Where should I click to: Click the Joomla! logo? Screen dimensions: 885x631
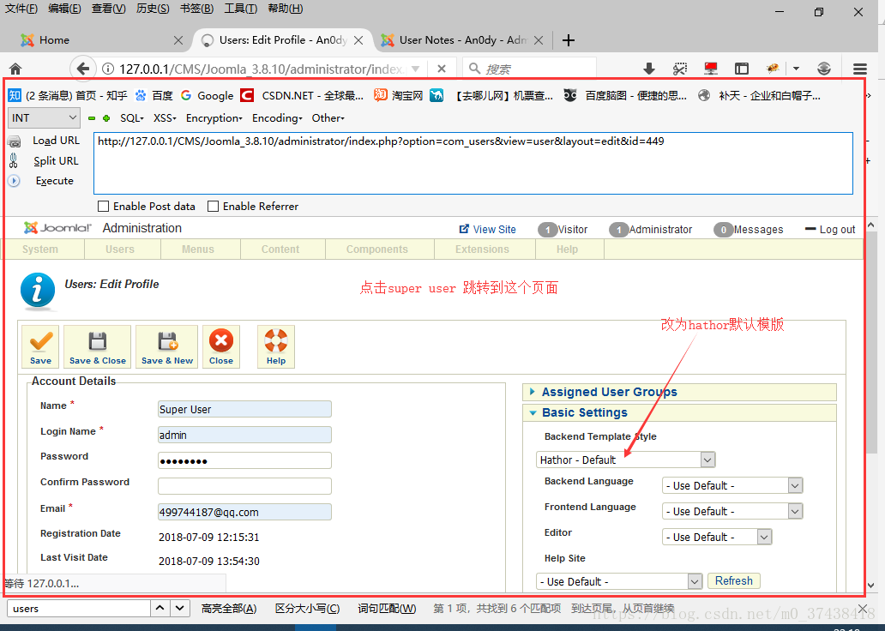pos(57,227)
